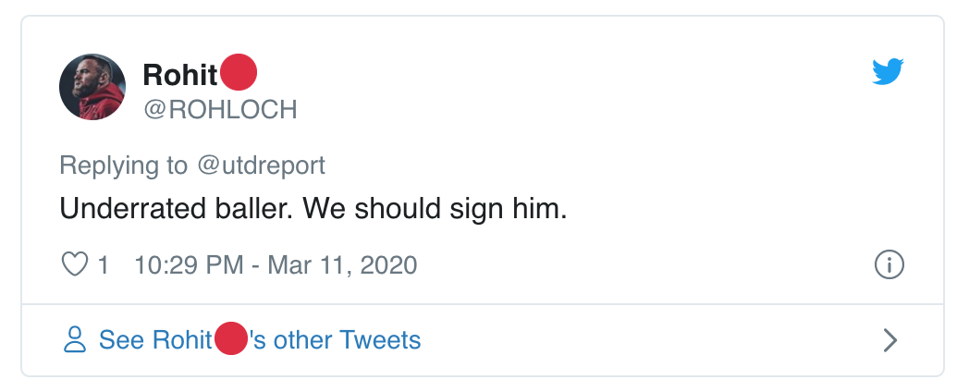Like the tweet using the heart icon
The image size is (969, 392).
click(74, 265)
